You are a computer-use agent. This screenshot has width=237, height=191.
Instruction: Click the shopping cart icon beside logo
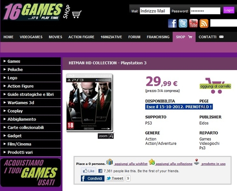77,15
